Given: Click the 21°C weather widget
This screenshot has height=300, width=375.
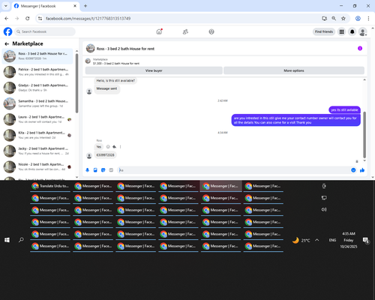Looking at the screenshot, I should [301, 241].
